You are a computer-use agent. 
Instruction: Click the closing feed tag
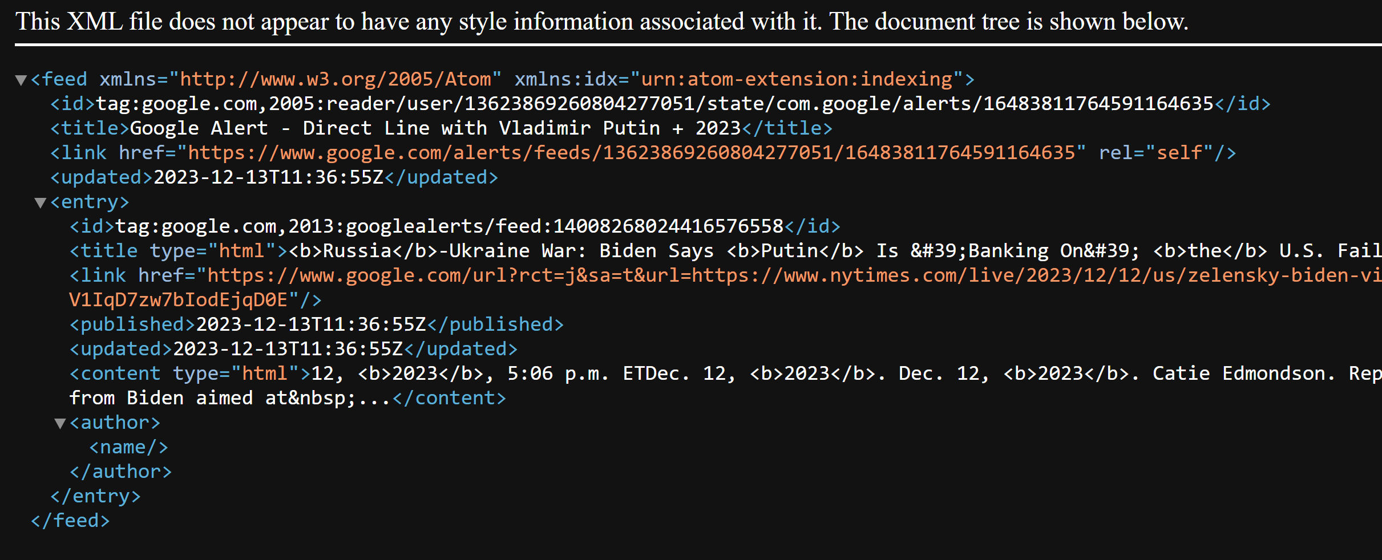(x=70, y=521)
